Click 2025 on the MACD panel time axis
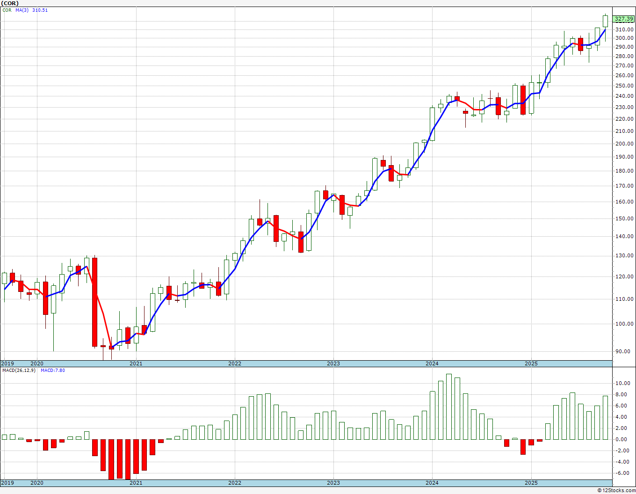This screenshot has height=494, width=636. 531,483
